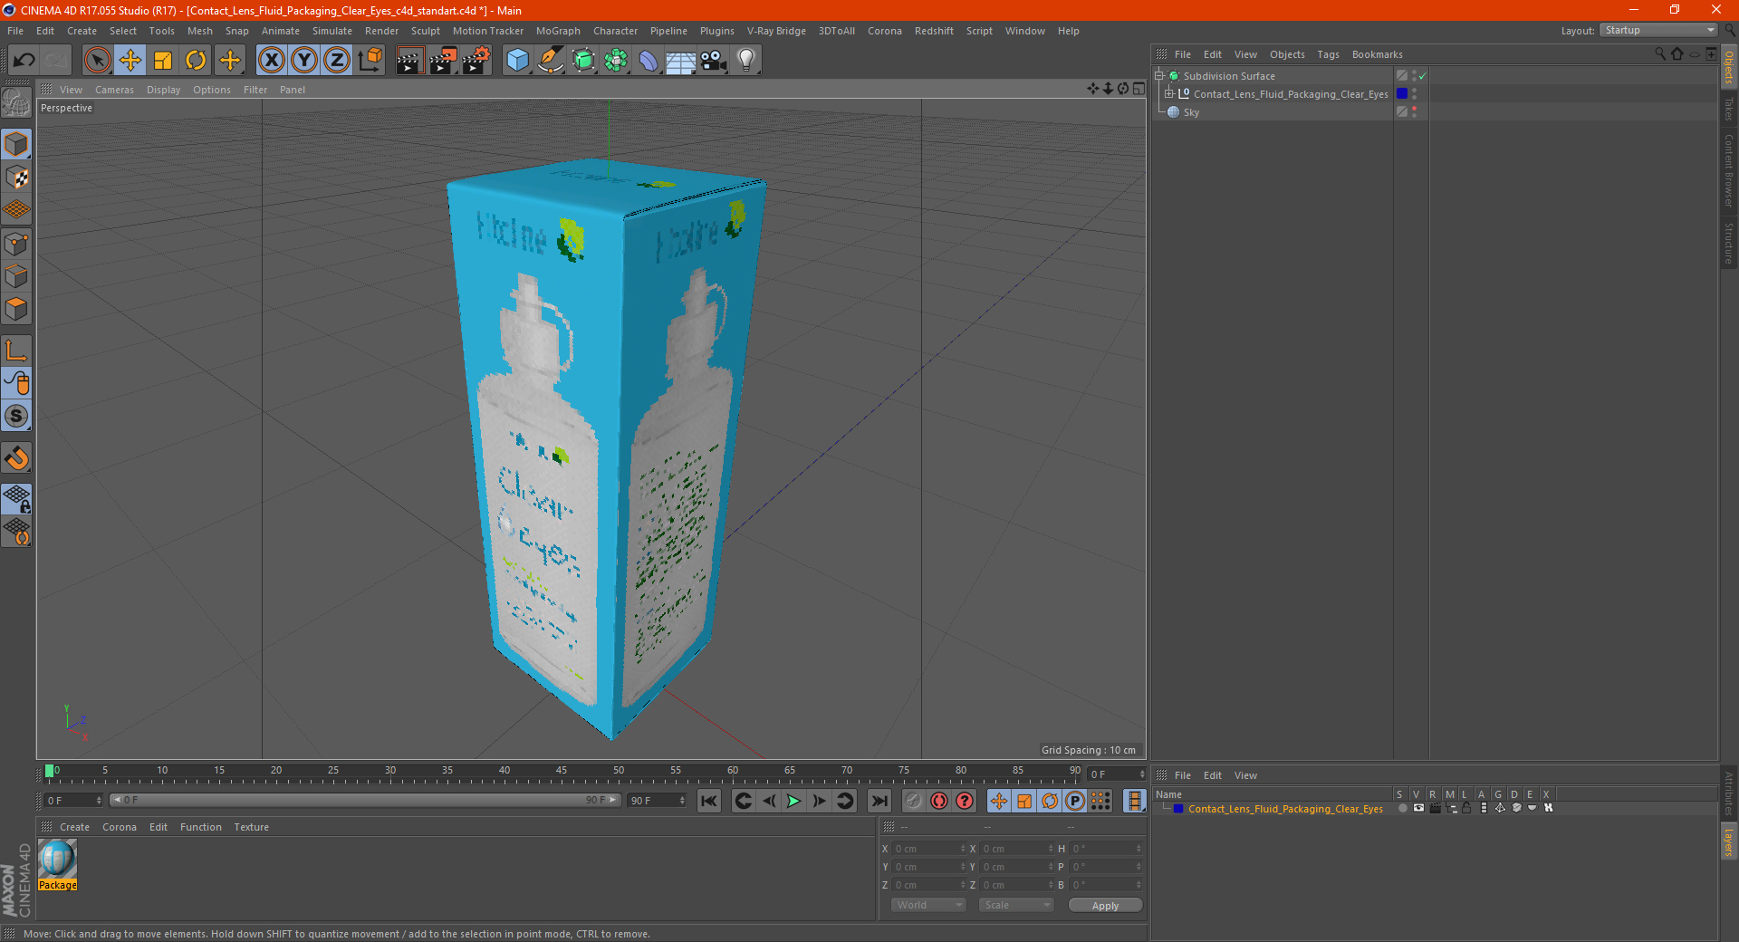
Task: Activate the Scale tool in top toolbar
Action: [x=163, y=61]
